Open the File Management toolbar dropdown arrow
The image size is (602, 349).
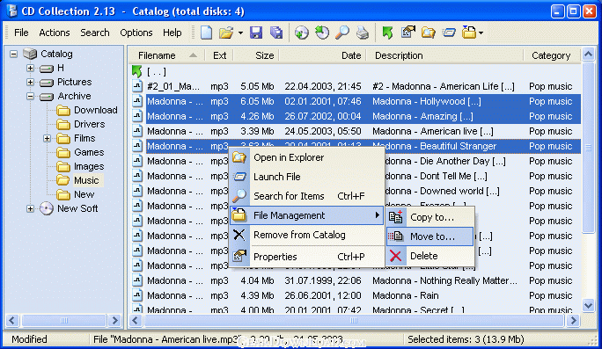pos(481,33)
